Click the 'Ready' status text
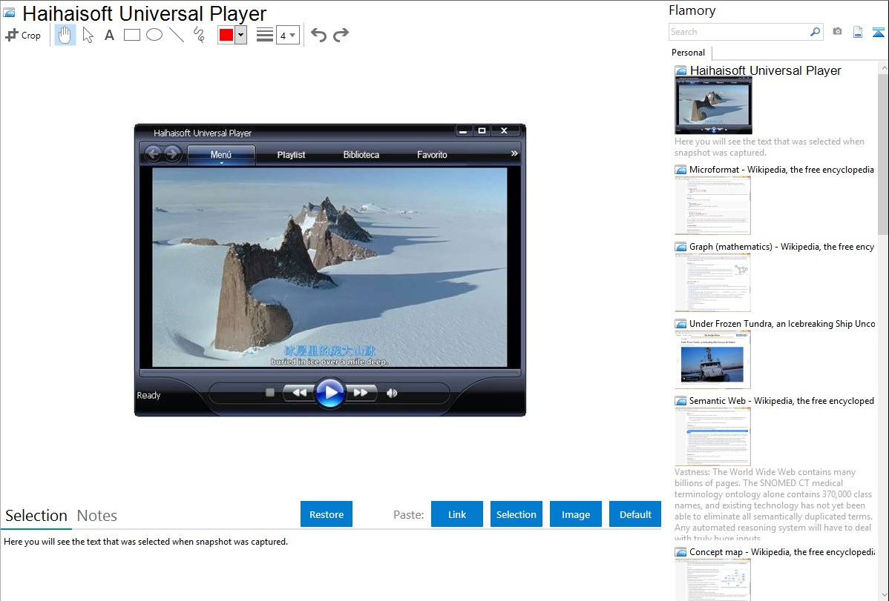Screen dimensions: 889x601 (148, 396)
